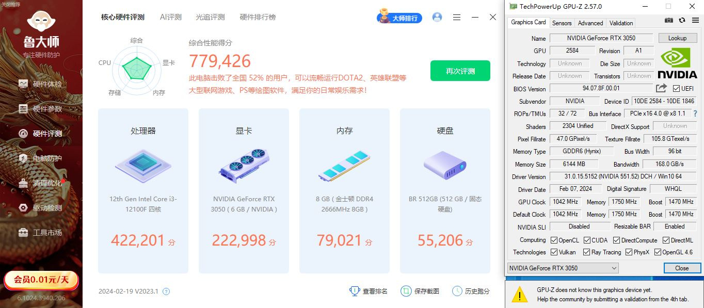Click the BIOS share/export arrow icon

tap(661, 88)
